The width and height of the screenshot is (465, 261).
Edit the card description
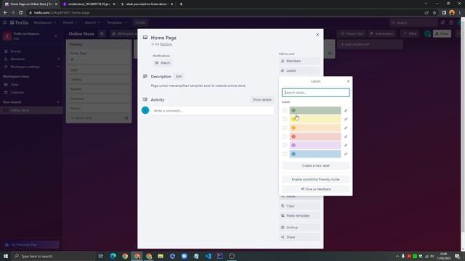179,76
